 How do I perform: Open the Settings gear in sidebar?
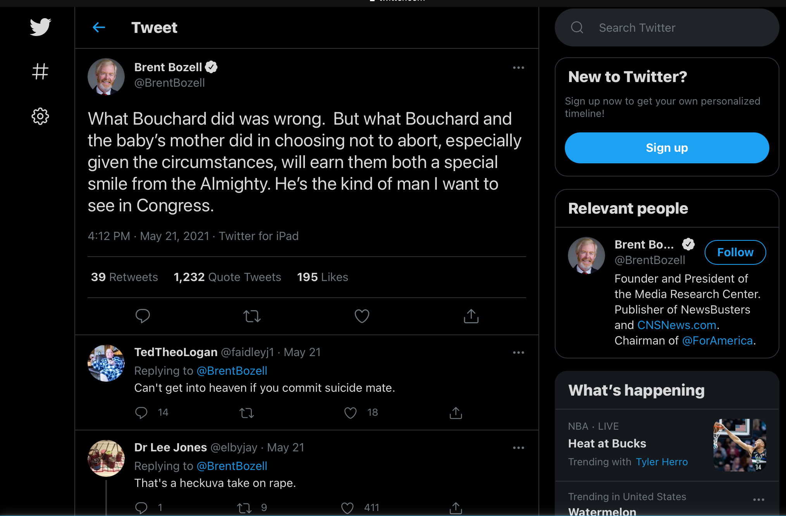click(x=40, y=116)
